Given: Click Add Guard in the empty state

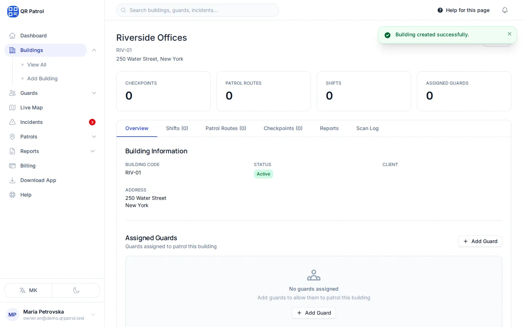Looking at the screenshot, I should coord(314,313).
